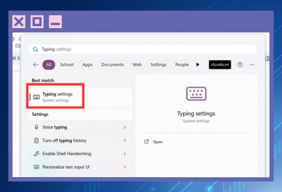This screenshot has height=192, width=282.
Task: Switch to the Apps filter tab
Action: (x=87, y=65)
